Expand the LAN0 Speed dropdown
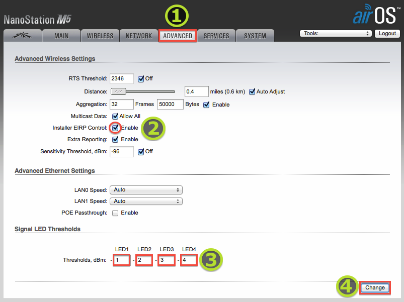Screen dimensions: 404x302 146,190
